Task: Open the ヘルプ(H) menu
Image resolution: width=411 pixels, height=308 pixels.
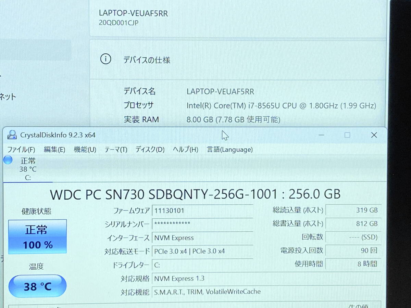Action: pyautogui.click(x=185, y=150)
